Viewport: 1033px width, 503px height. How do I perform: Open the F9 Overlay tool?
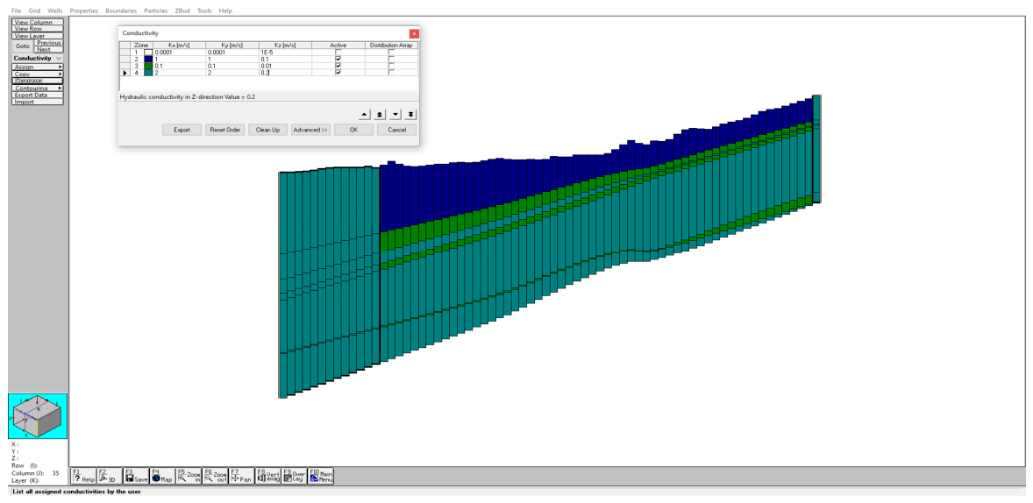[295, 477]
